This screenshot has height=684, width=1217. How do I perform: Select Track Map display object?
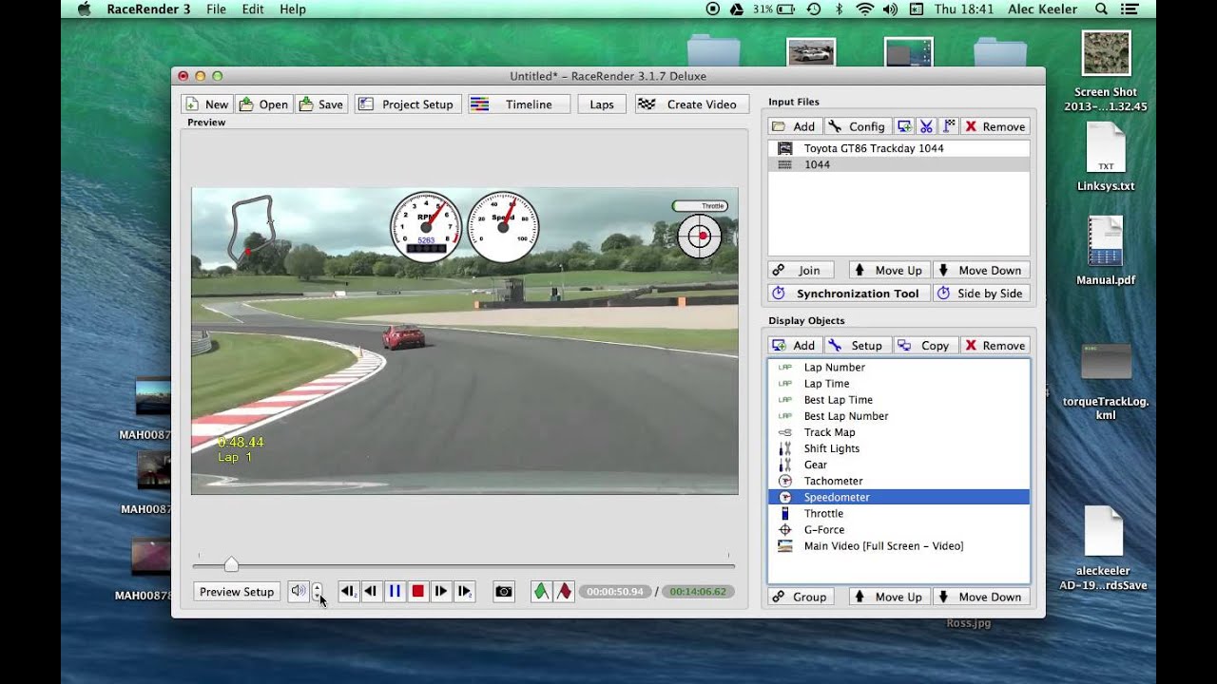(x=898, y=432)
